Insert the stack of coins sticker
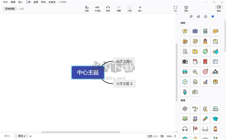226x139 pixels. tap(215, 82)
